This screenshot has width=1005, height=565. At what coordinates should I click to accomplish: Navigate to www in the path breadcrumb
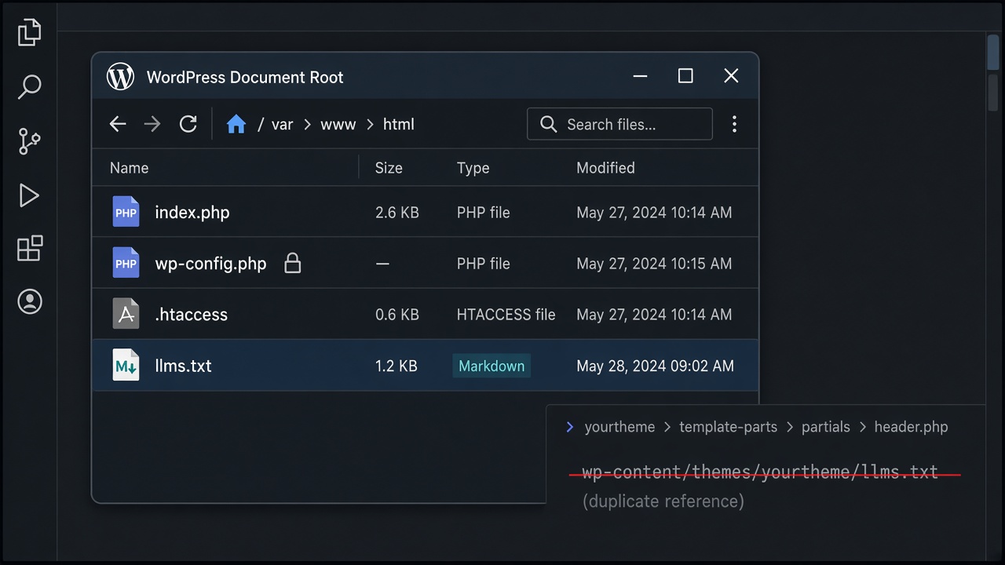click(338, 124)
